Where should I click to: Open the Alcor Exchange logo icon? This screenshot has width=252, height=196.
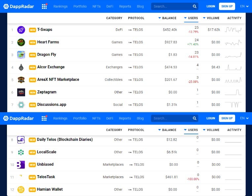pos(21,67)
